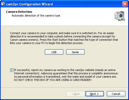The width and height of the screenshot is (129, 100).
Task: Click the Camera Detection heading
Action: (x=19, y=12)
